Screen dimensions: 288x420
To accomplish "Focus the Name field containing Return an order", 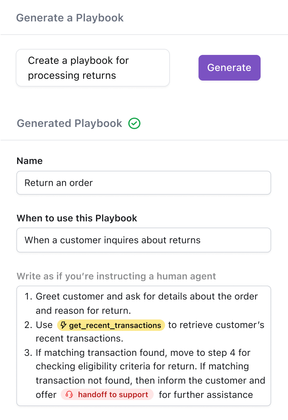I will tap(143, 183).
